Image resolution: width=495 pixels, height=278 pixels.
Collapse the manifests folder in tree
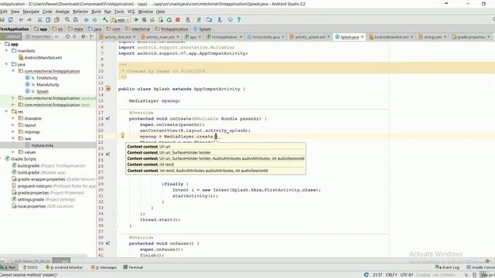pos(7,51)
